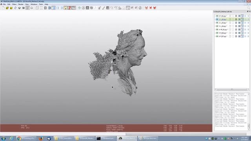Viewport: 251px width, 141px height.
Task: Expand layer 2 tree arrow
Action: pyautogui.click(x=215, y=23)
